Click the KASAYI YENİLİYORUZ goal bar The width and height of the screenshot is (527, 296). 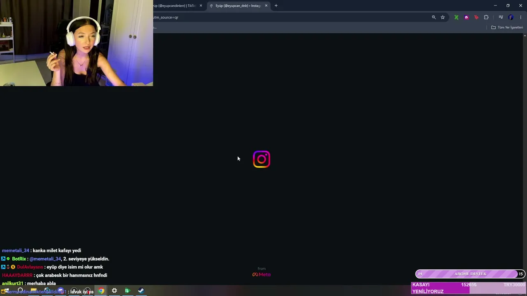click(469, 288)
